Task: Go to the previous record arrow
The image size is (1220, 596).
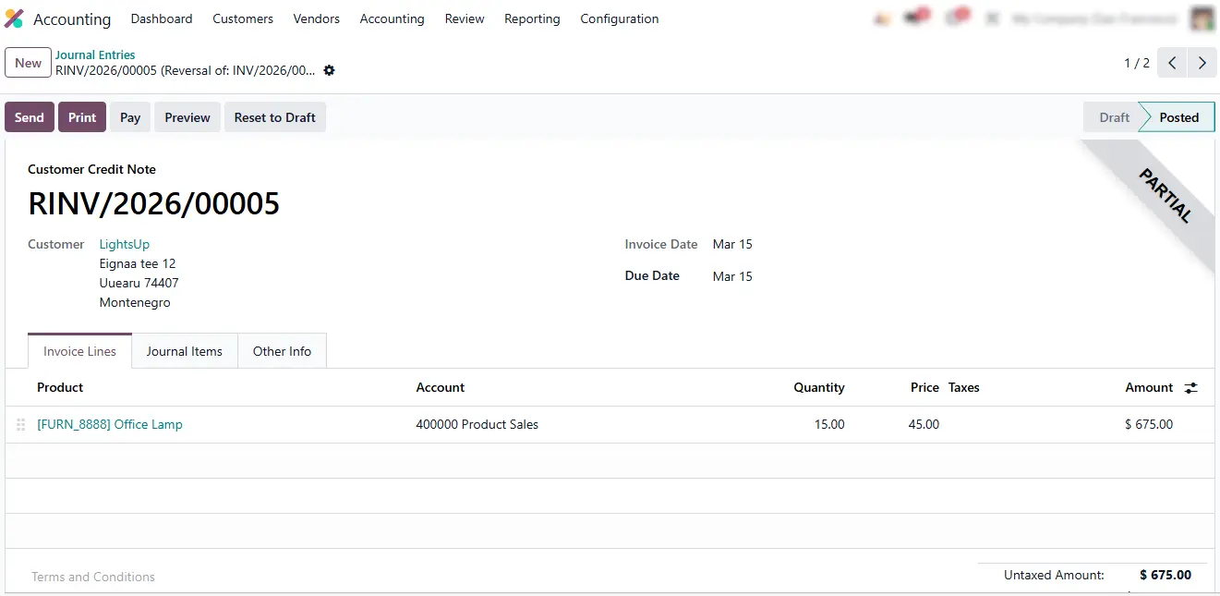Action: click(1171, 63)
